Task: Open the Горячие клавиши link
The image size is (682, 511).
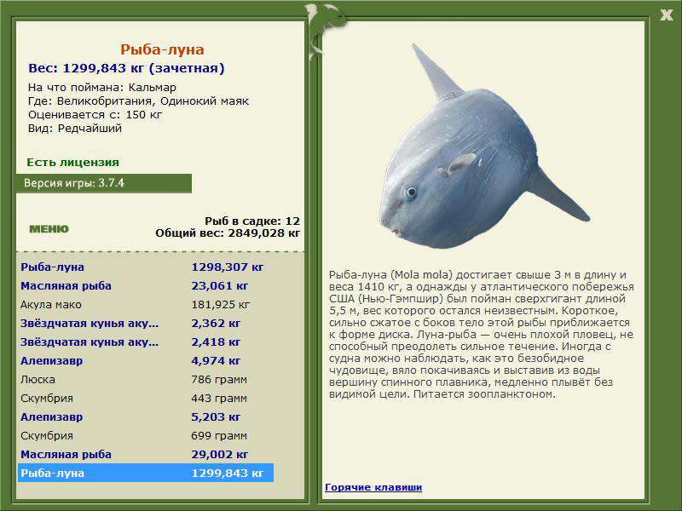Action: point(373,487)
